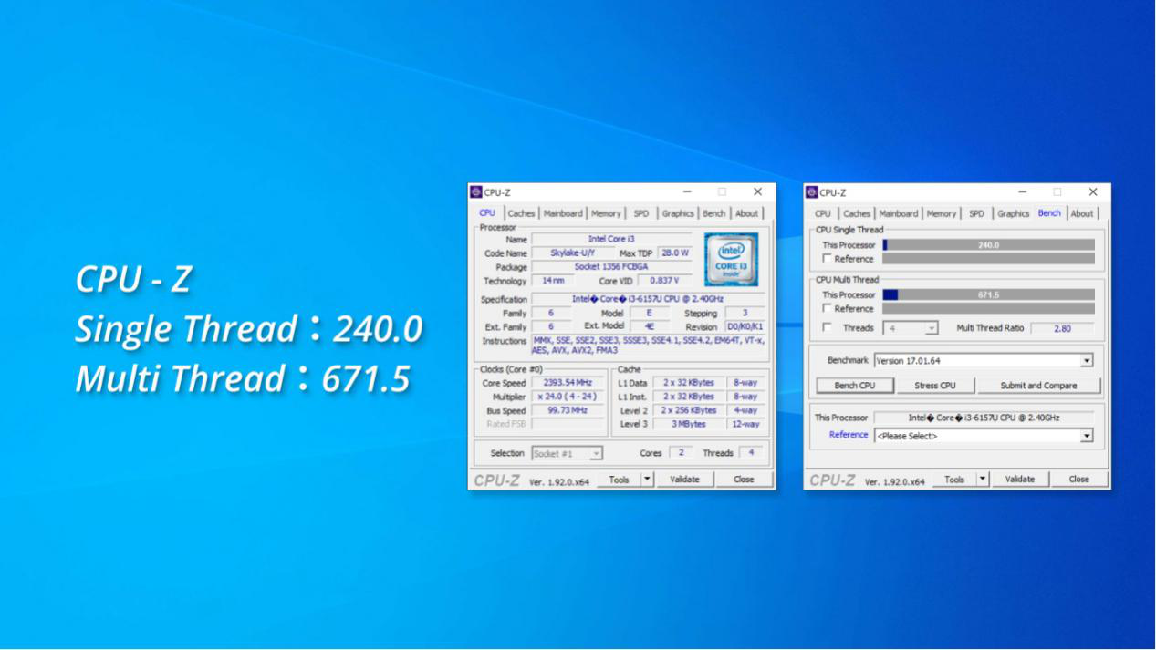The image size is (1156, 650).
Task: Open Graphics tab in left window
Action: click(x=678, y=213)
